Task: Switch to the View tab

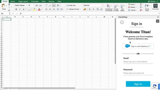Action: (x=59, y=1)
